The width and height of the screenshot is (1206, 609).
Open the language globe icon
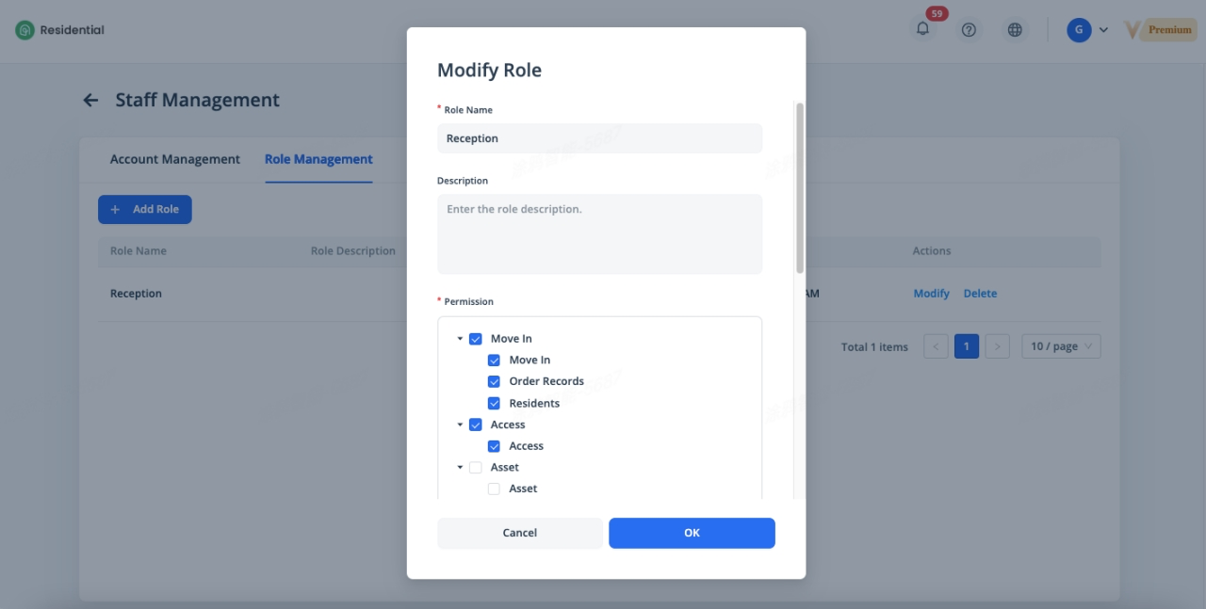coord(1015,30)
